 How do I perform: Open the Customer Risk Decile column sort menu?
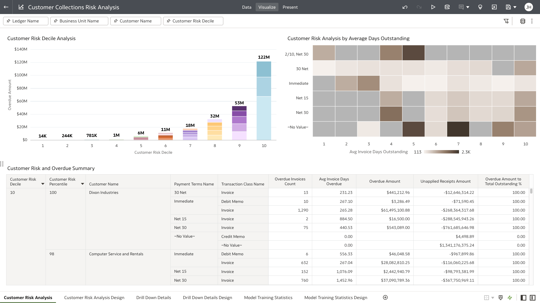point(43,184)
